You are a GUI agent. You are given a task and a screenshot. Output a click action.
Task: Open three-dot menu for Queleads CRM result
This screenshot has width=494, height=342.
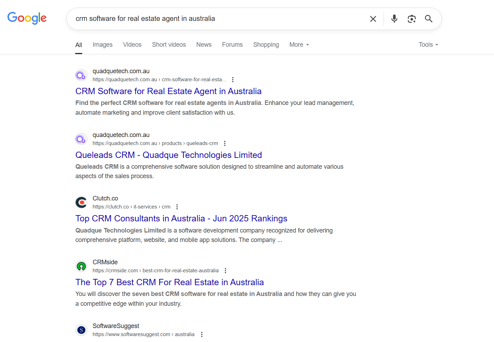click(x=225, y=143)
